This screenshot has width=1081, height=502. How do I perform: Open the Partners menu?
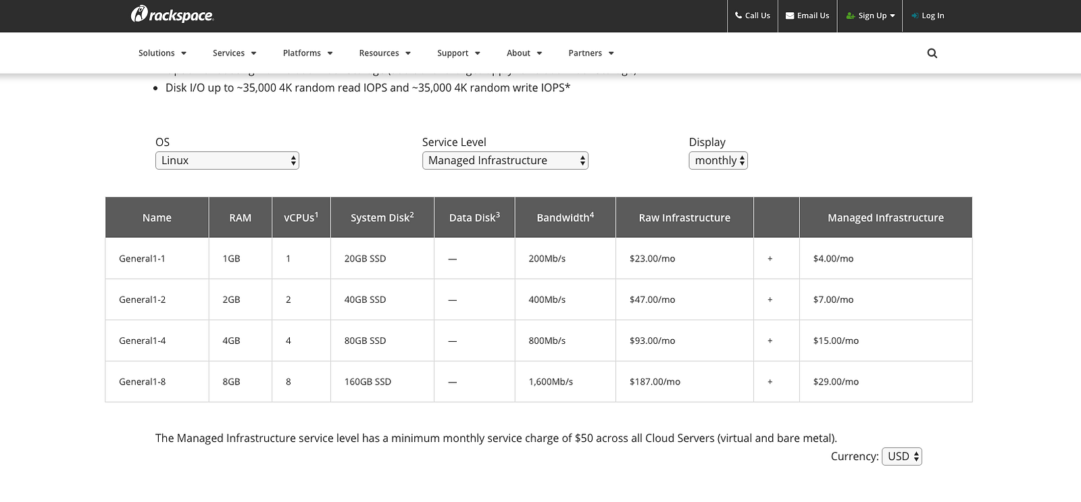[x=590, y=53]
